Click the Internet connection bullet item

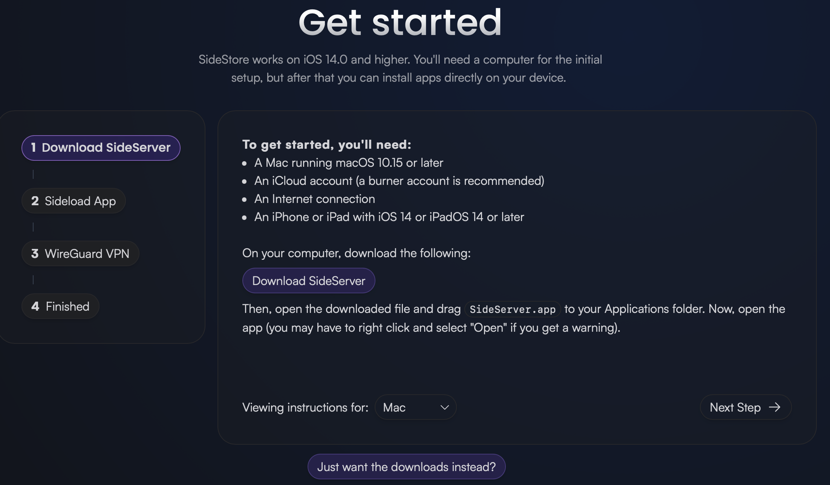[314, 199]
